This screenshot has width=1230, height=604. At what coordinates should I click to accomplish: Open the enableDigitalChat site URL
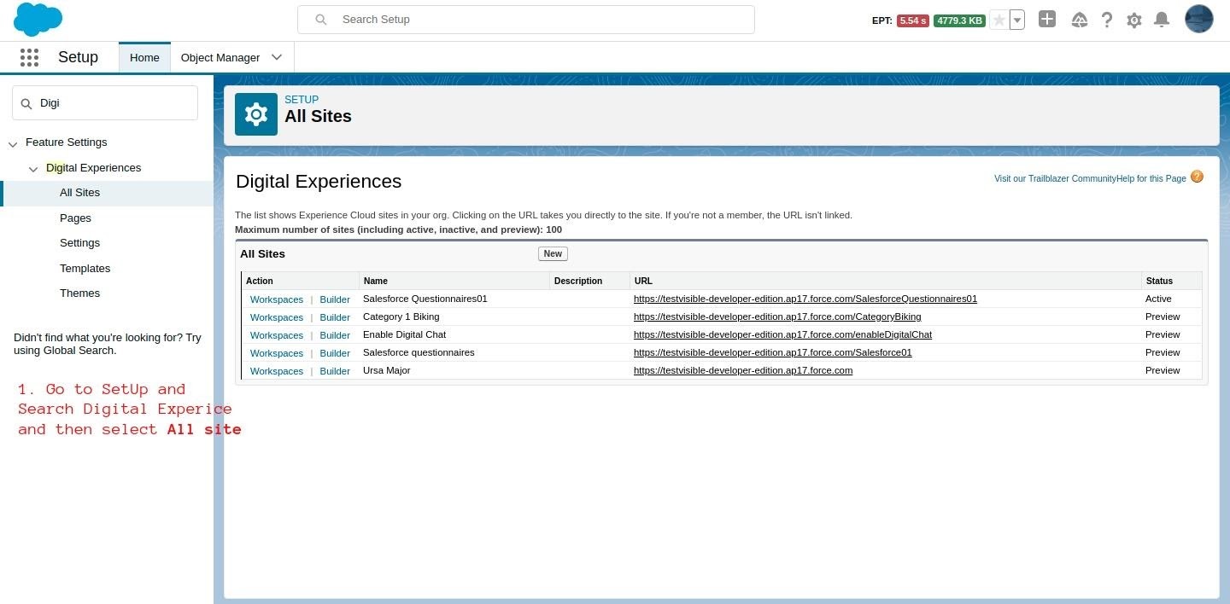click(x=782, y=334)
